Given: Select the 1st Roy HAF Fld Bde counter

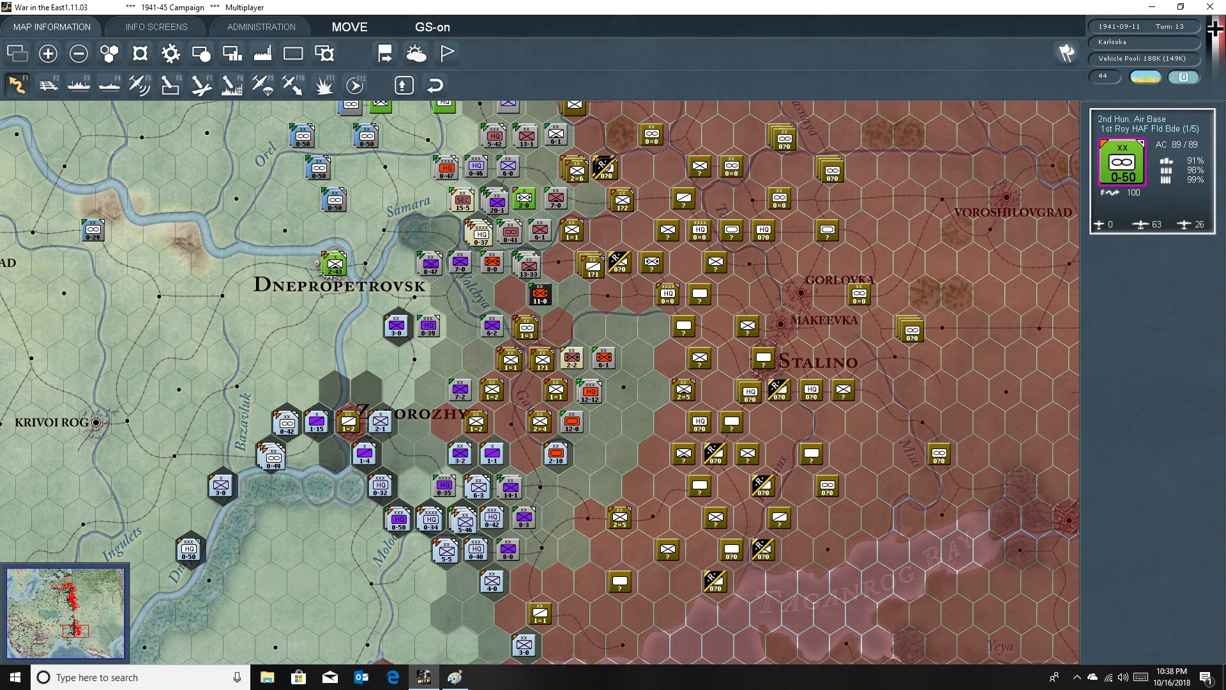Looking at the screenshot, I should pyautogui.click(x=1122, y=163).
